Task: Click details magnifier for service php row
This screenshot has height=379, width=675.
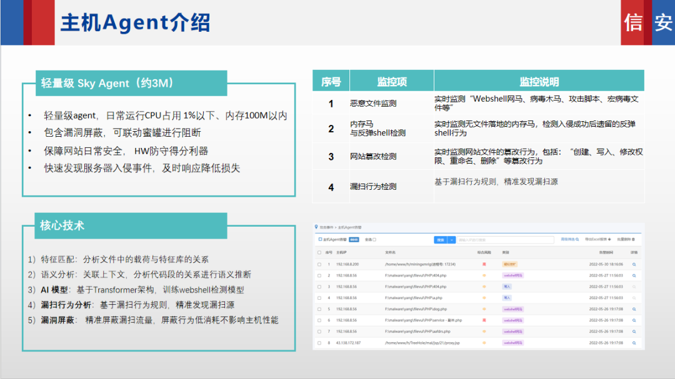Action: (x=634, y=320)
